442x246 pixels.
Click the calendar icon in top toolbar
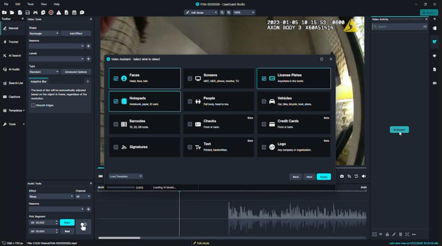coord(74,13)
